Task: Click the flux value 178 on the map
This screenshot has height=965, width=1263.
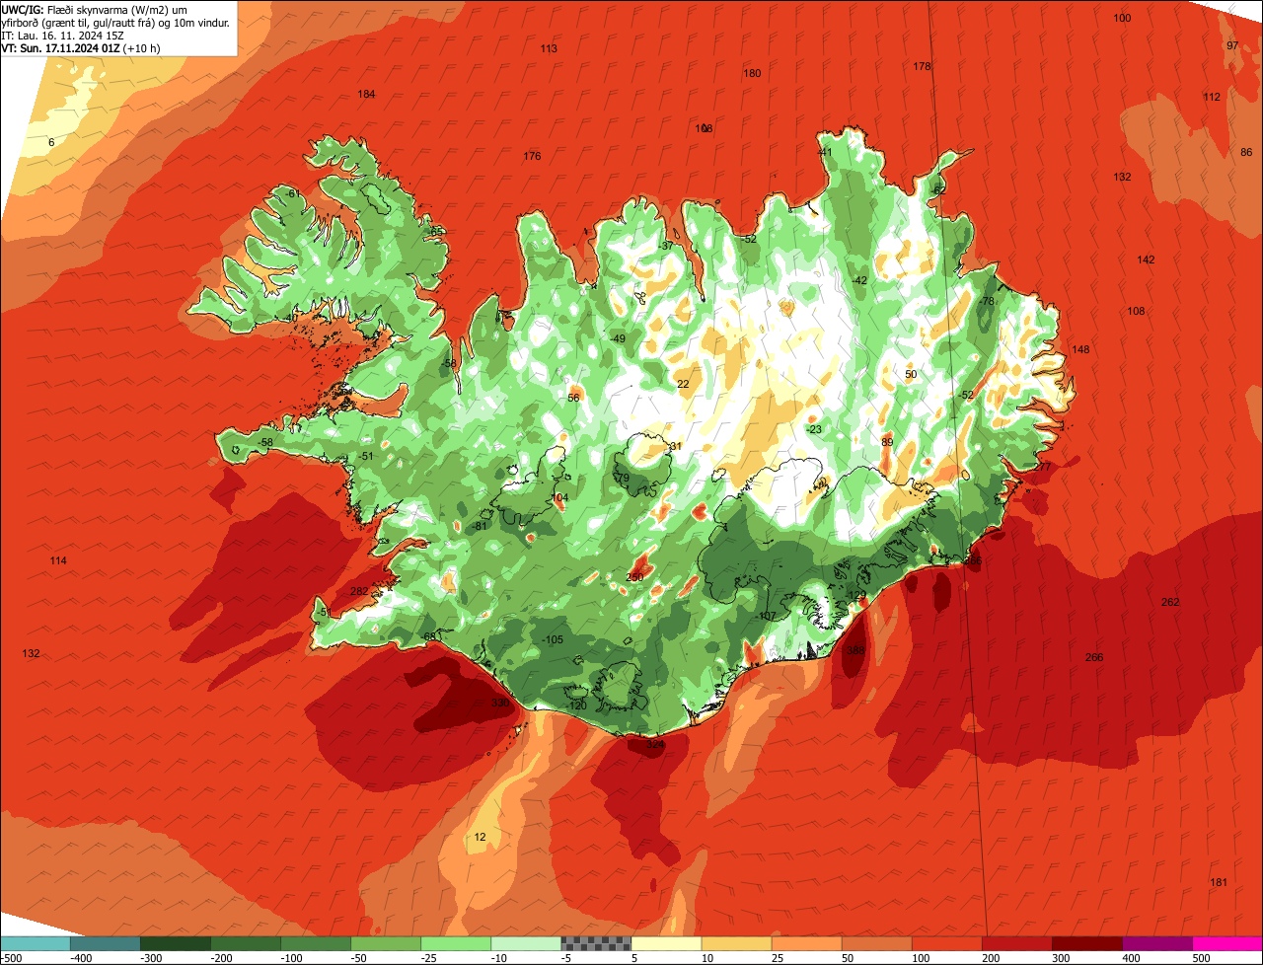Action: coord(922,66)
